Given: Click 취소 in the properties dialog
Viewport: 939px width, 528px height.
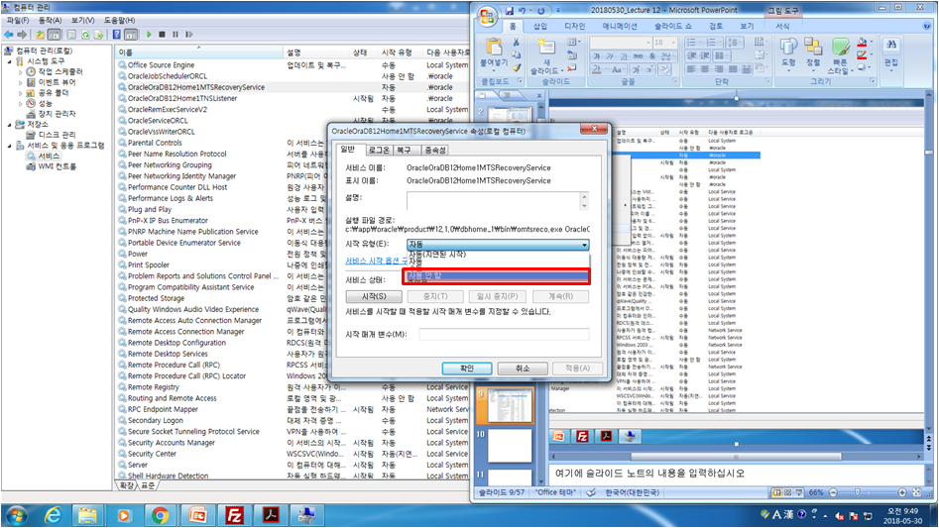Looking at the screenshot, I should tap(523, 369).
